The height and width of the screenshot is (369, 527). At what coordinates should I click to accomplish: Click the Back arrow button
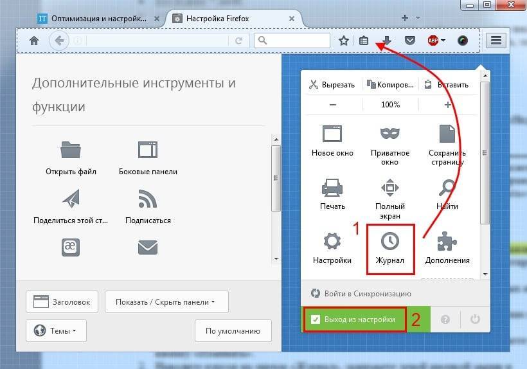59,40
